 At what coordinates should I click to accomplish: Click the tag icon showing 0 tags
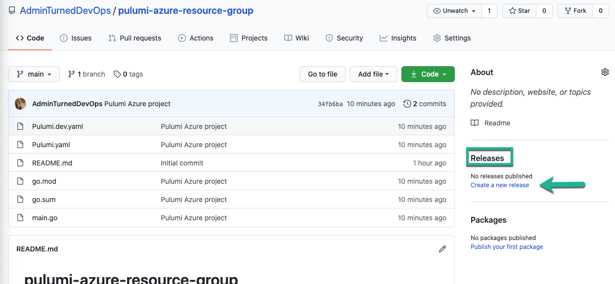point(117,74)
